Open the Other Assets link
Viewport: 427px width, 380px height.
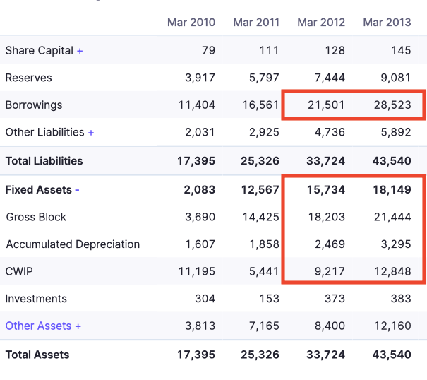pyautogui.click(x=43, y=326)
